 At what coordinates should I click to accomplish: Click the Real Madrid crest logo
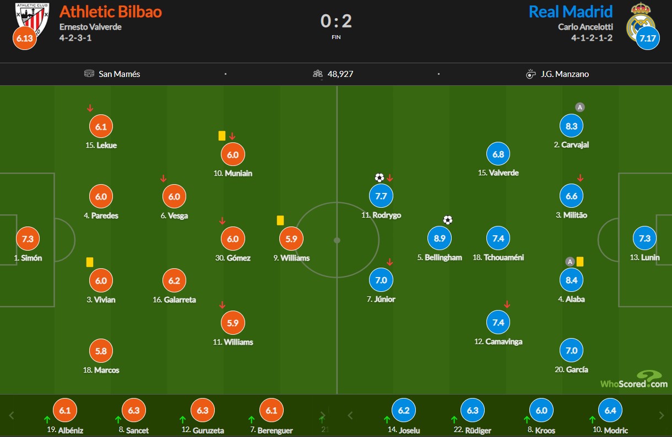pos(640,21)
